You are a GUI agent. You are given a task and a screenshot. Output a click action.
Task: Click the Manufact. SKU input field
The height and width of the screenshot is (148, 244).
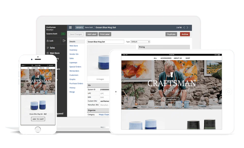(x=104, y=105)
